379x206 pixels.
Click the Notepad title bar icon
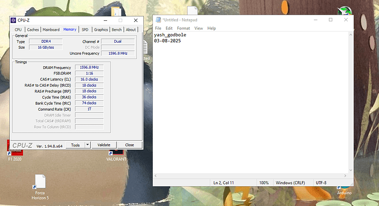click(158, 20)
